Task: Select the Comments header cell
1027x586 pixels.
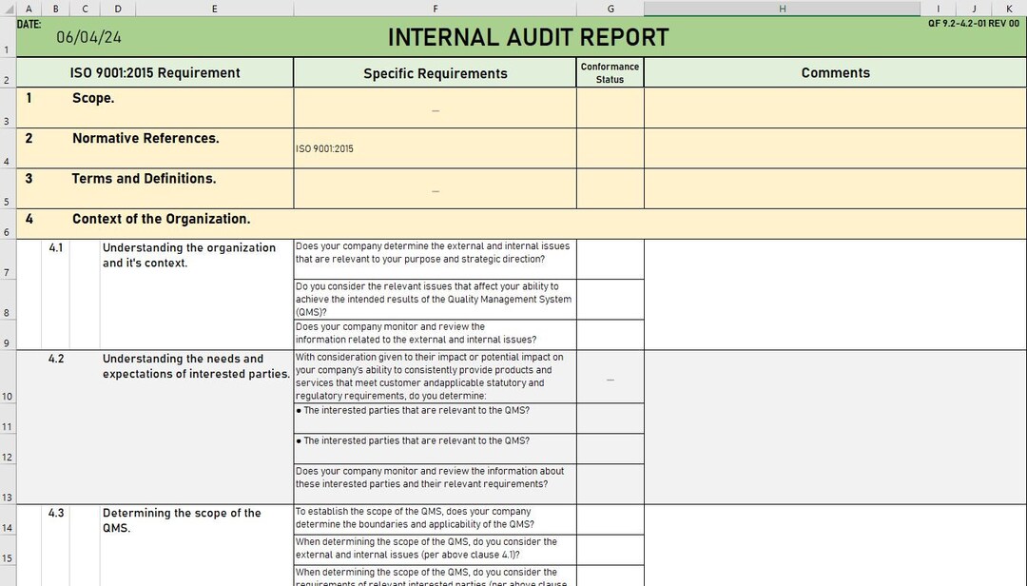Action: [x=835, y=72]
